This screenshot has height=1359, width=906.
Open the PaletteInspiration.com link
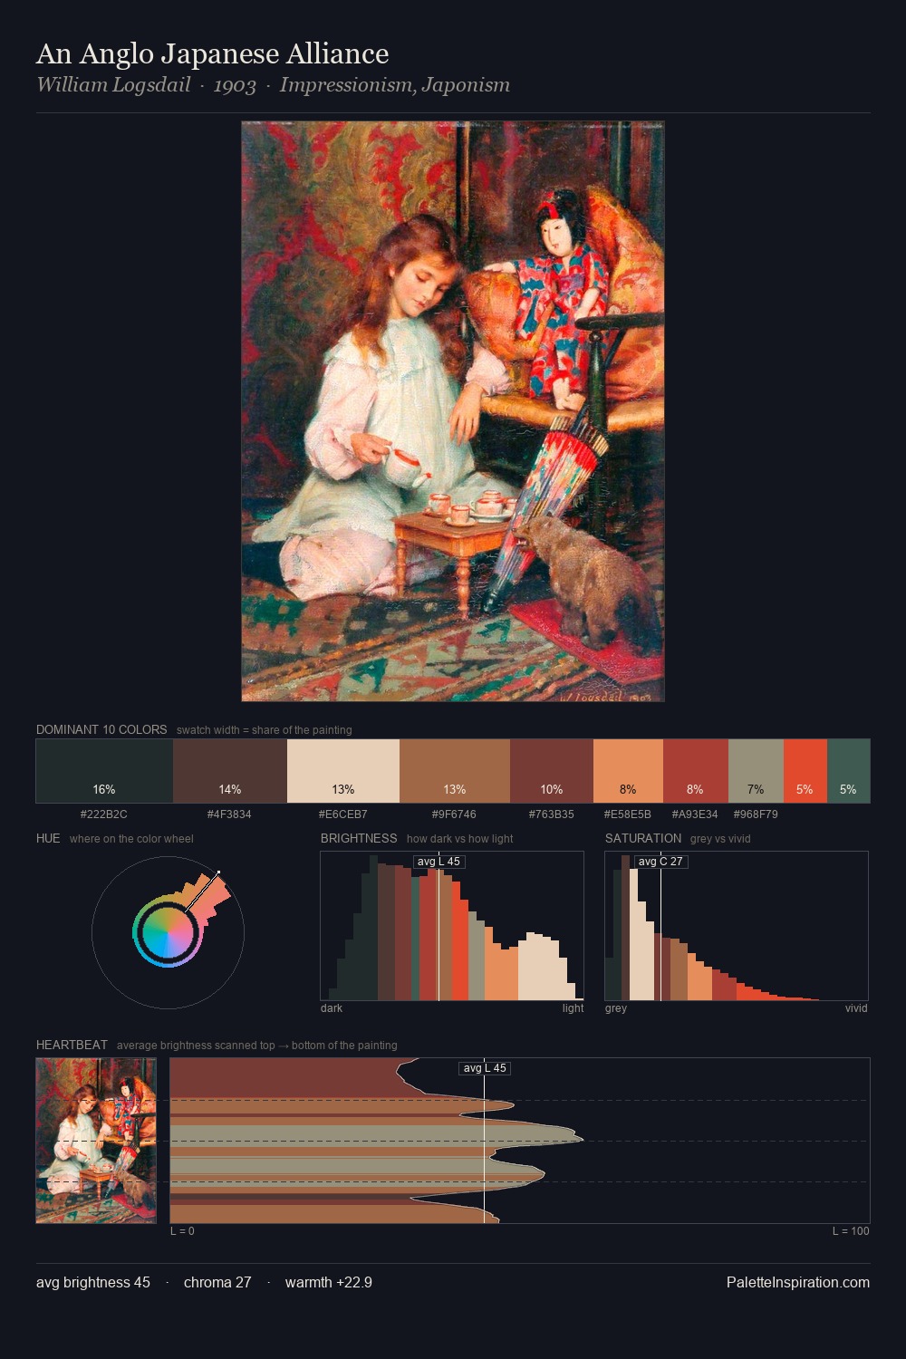798,1282
